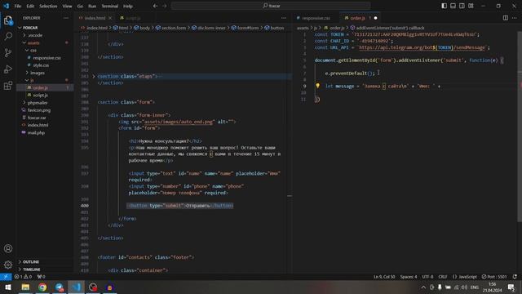Click the errors and warnings status indicator
The height and width of the screenshot is (294, 522).
(23, 277)
